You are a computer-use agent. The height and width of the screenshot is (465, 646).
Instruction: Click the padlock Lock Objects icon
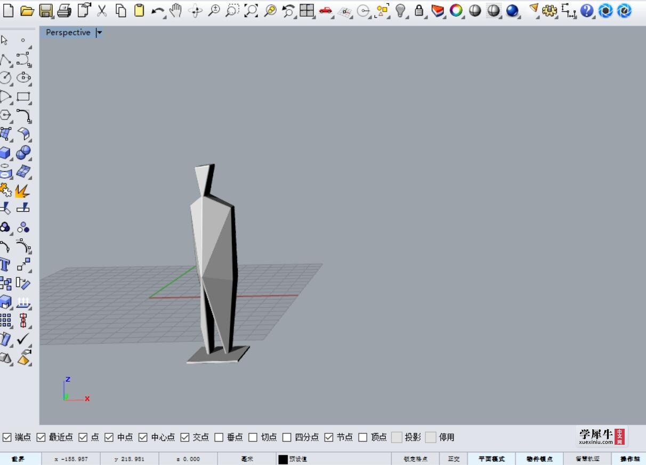click(419, 10)
